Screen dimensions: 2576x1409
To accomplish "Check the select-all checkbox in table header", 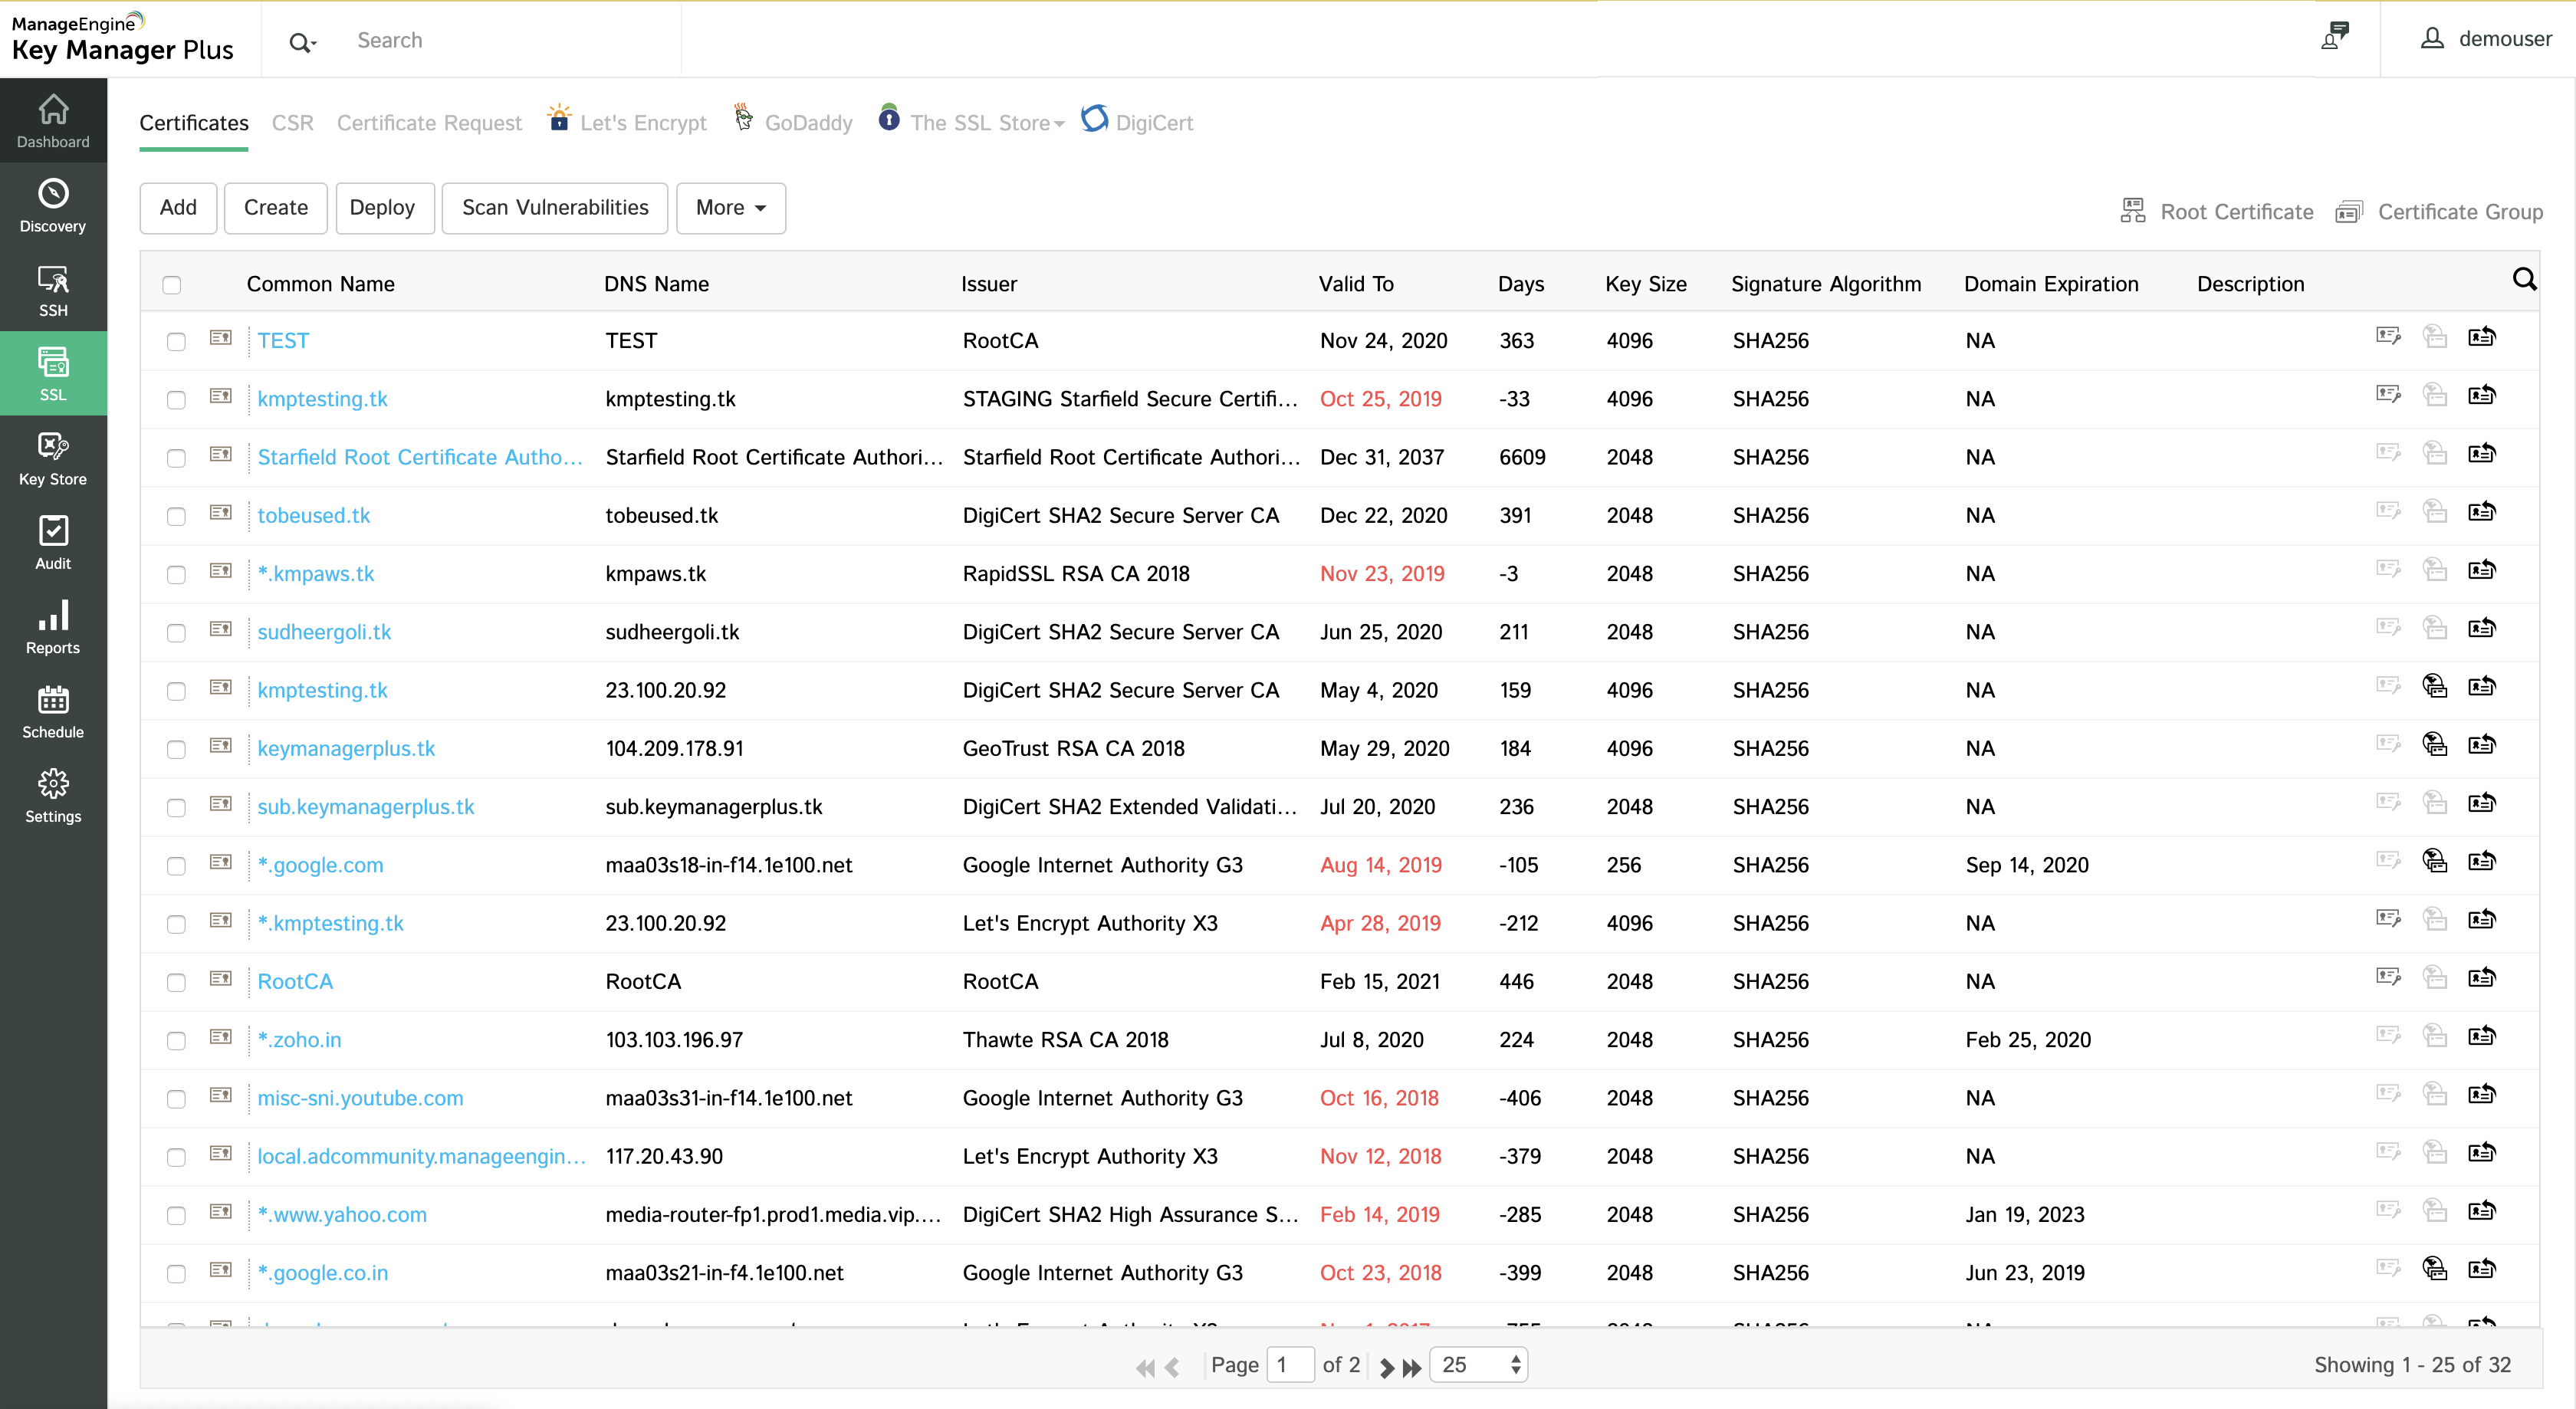I will pyautogui.click(x=172, y=285).
